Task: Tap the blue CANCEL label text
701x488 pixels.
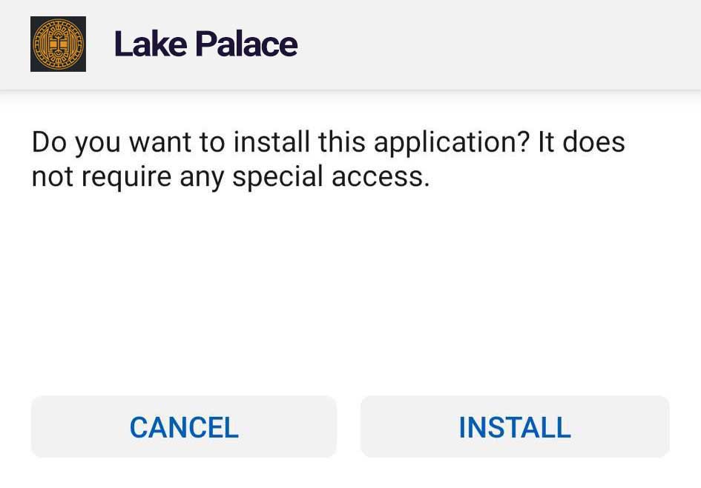Action: click(184, 427)
